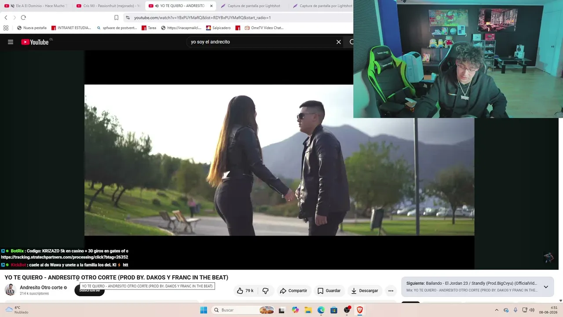Click the microphone tray icon

click(515, 310)
